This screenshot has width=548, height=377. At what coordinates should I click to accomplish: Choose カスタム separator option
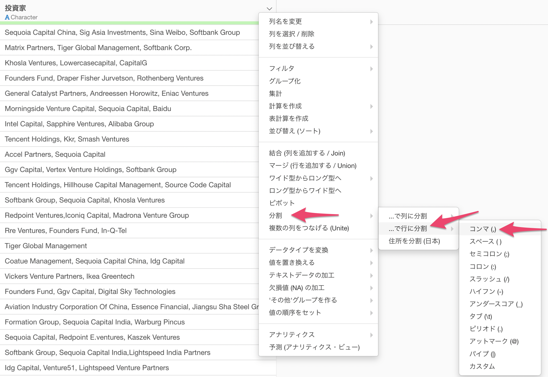click(x=500, y=367)
